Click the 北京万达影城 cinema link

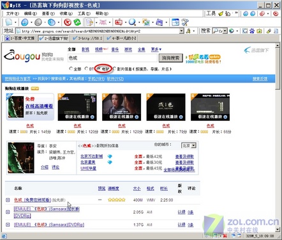coord(92,156)
